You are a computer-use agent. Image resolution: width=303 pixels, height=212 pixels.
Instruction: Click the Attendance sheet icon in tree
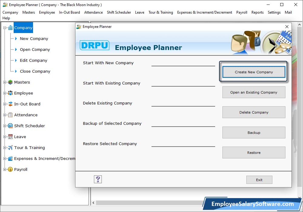(10, 115)
